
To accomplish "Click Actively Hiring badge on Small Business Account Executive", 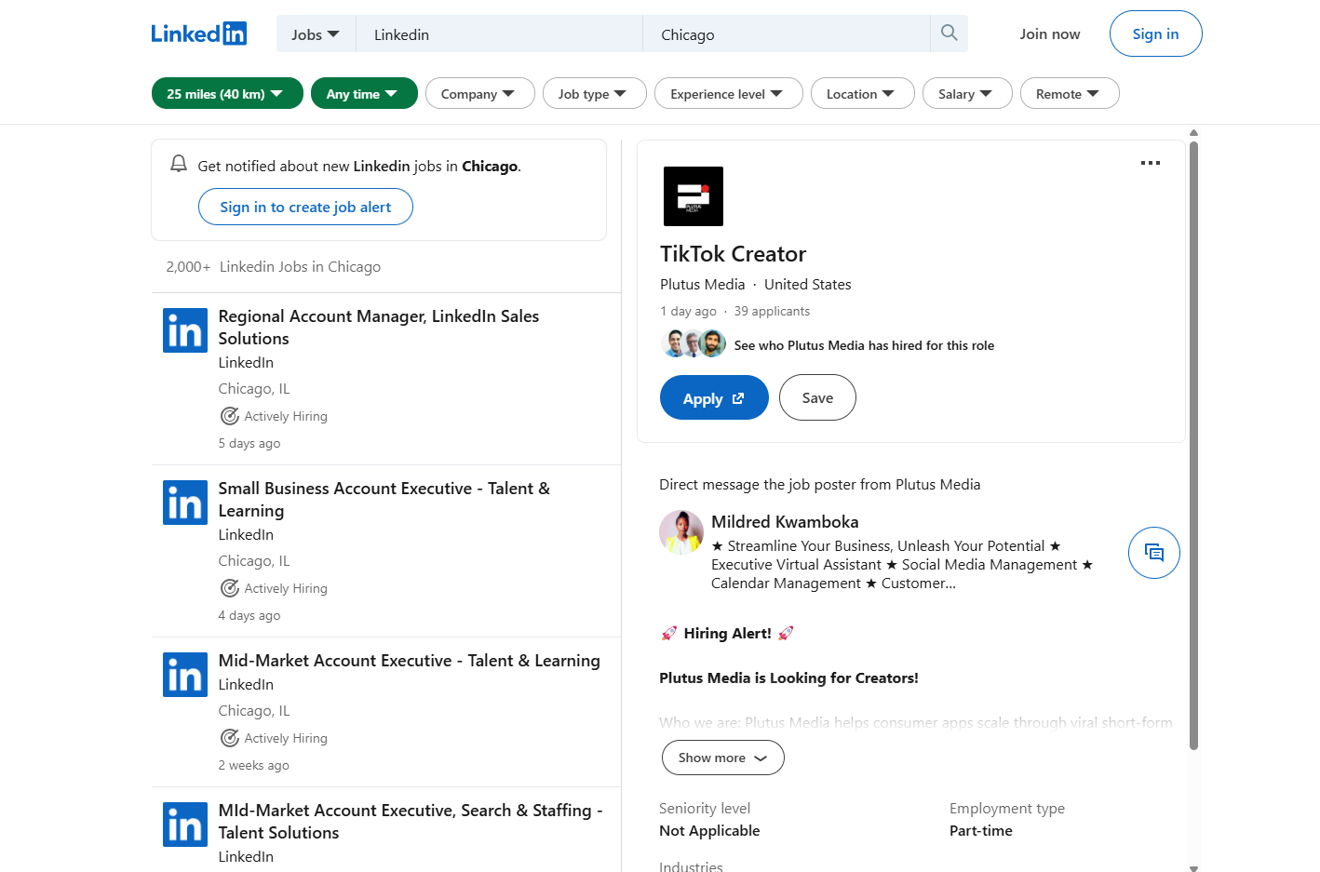I will coord(274,588).
